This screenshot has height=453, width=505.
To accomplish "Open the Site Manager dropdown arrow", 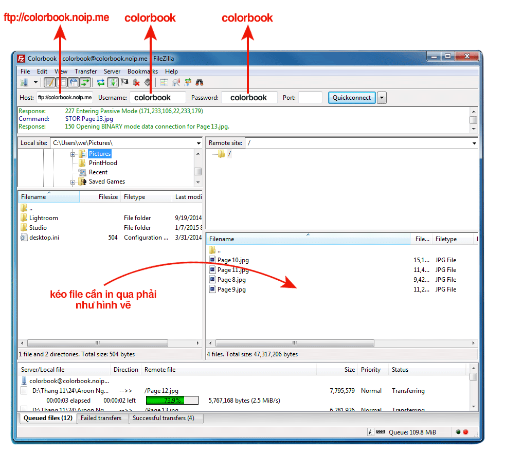I will 35,82.
